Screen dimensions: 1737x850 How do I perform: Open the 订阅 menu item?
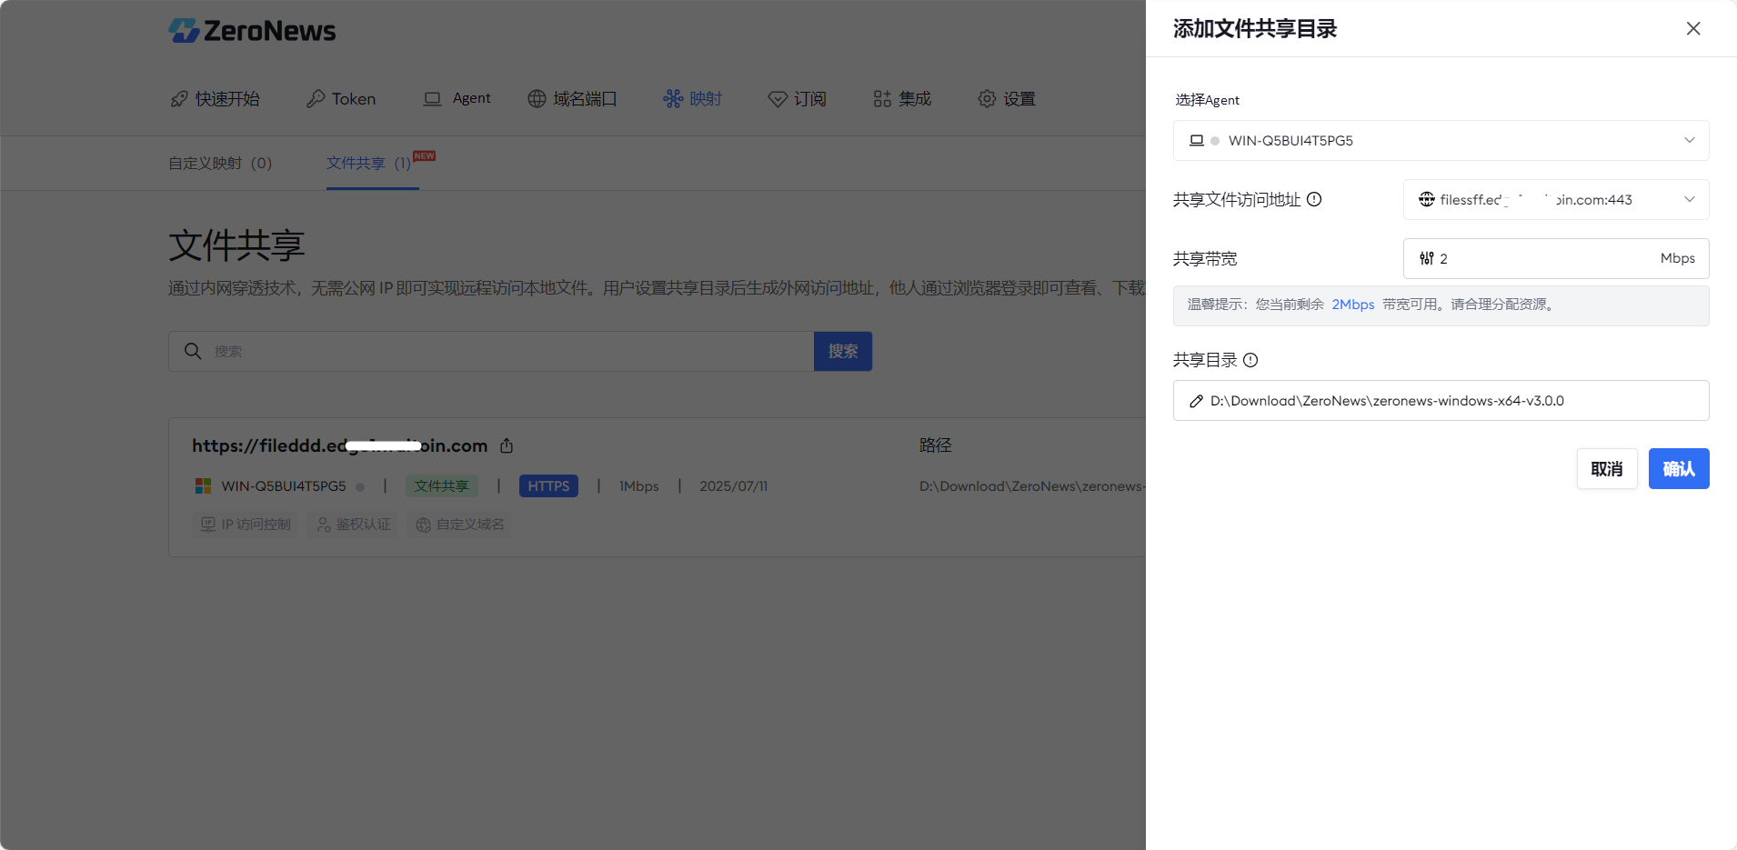tap(797, 99)
